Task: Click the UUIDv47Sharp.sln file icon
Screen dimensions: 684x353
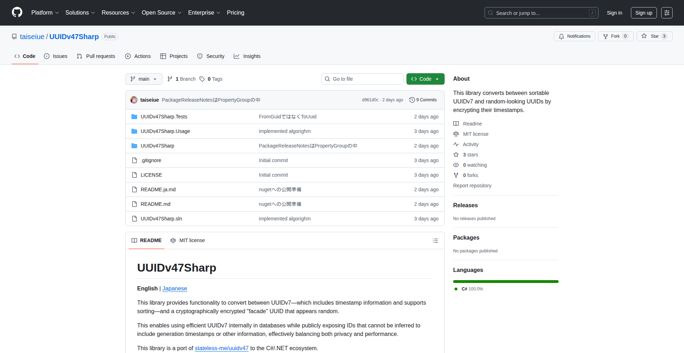Action: tap(134, 219)
